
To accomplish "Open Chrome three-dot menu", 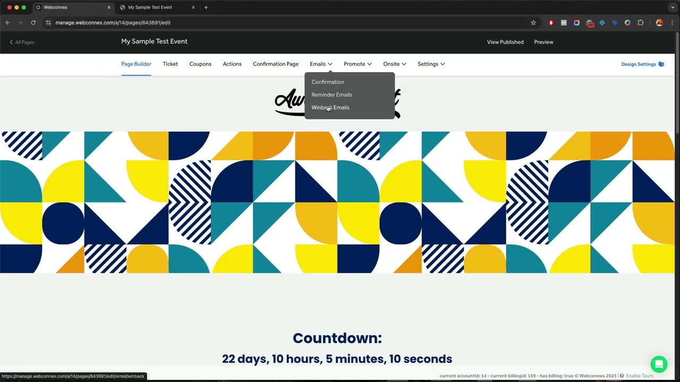I will coord(672,23).
